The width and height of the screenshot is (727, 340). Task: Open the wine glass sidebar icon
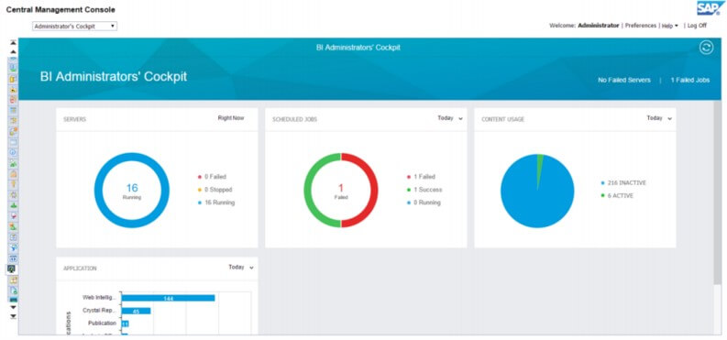pos(13,215)
